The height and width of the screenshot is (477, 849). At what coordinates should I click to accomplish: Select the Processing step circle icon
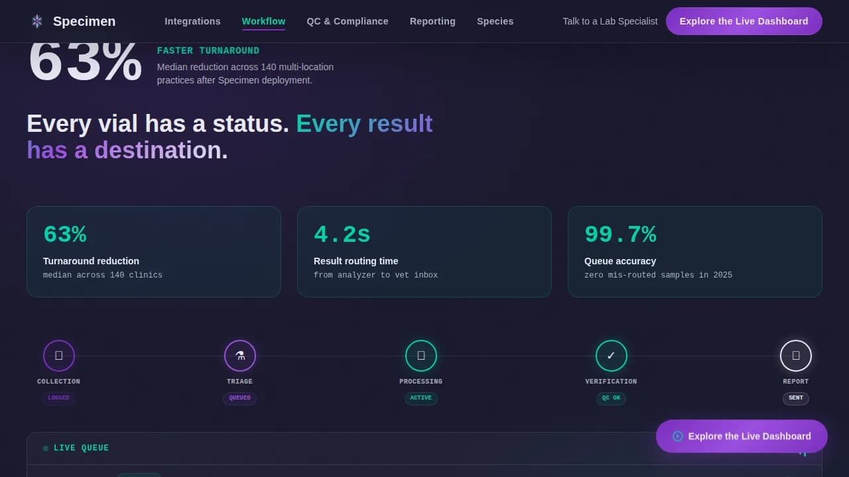click(421, 356)
